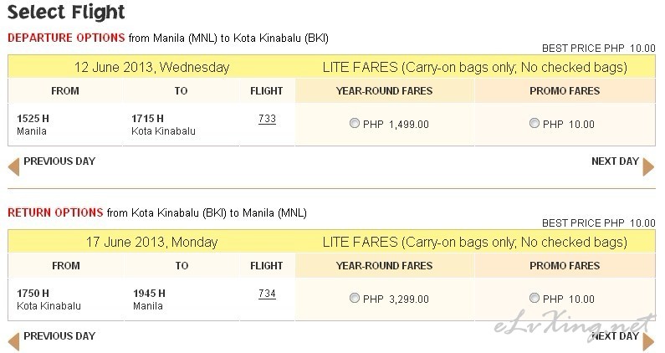Click the return previous day left arrow icon
The height and width of the screenshot is (353, 665).
point(13,341)
